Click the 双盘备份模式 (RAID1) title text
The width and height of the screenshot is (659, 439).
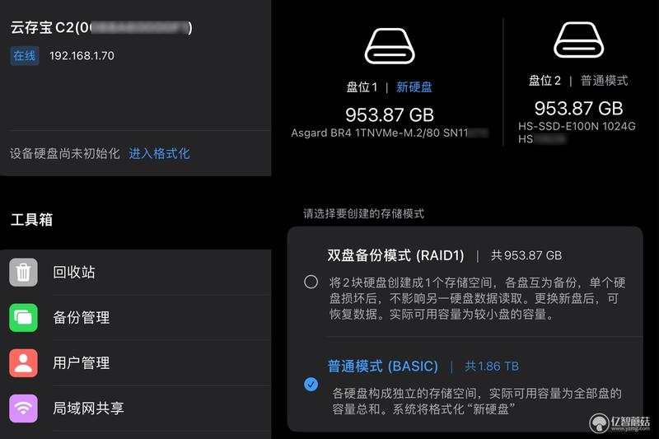tap(395, 255)
